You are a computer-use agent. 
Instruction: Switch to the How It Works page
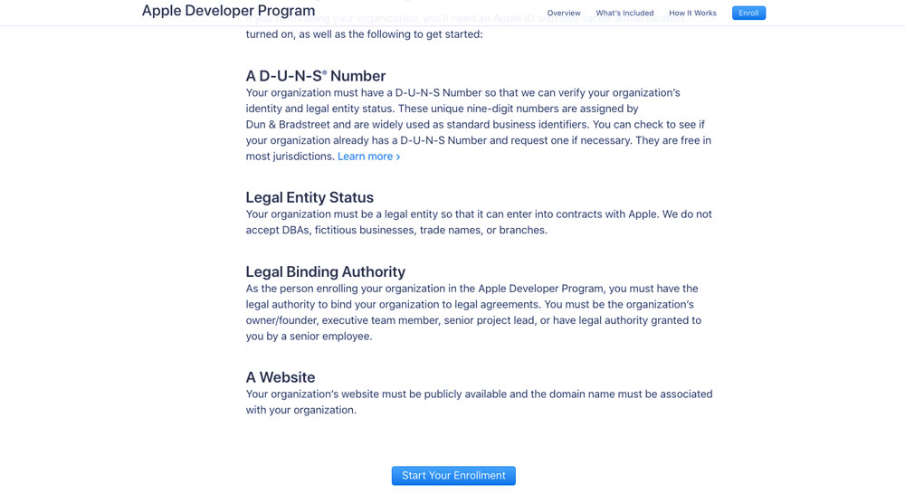click(x=692, y=14)
